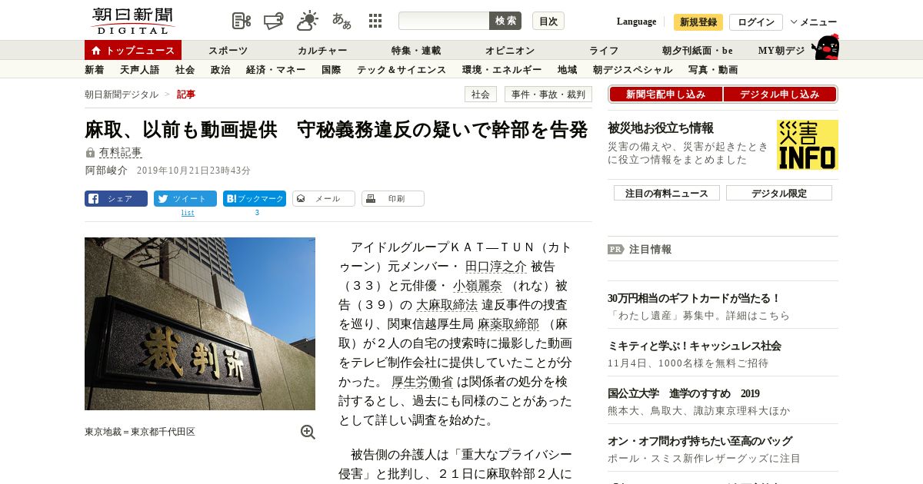Viewport: 923px width, 484px height.
Task: Click the 社会 category tag above headline
Action: click(x=481, y=94)
